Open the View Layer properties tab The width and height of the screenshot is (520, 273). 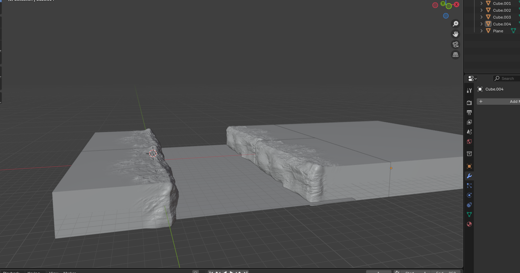(469, 122)
